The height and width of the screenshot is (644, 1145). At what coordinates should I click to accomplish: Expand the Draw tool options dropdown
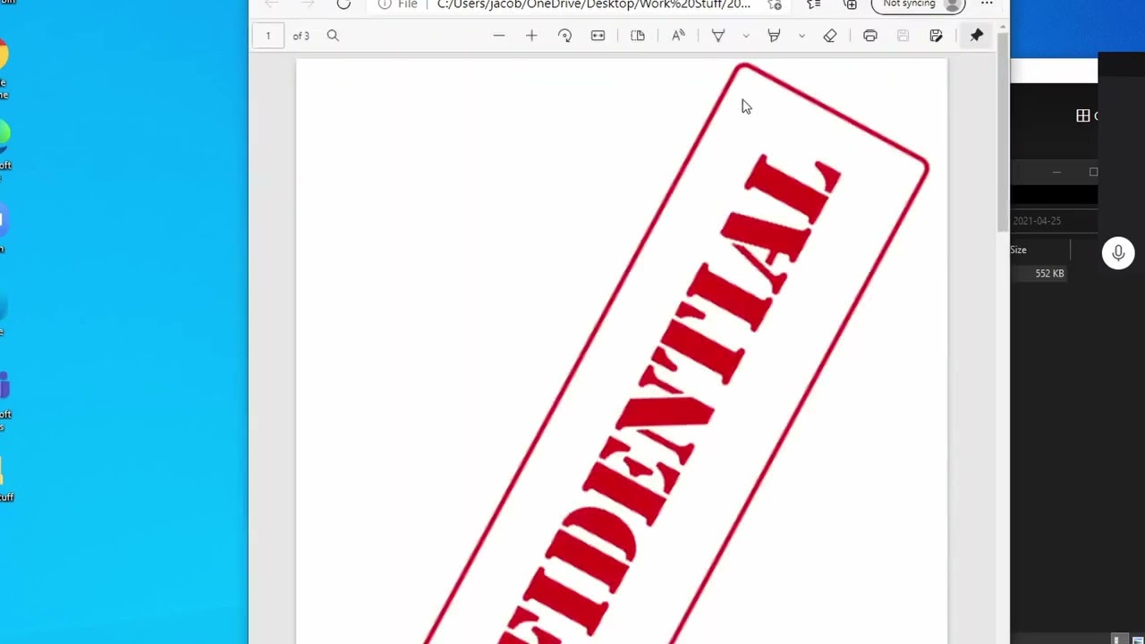click(746, 36)
